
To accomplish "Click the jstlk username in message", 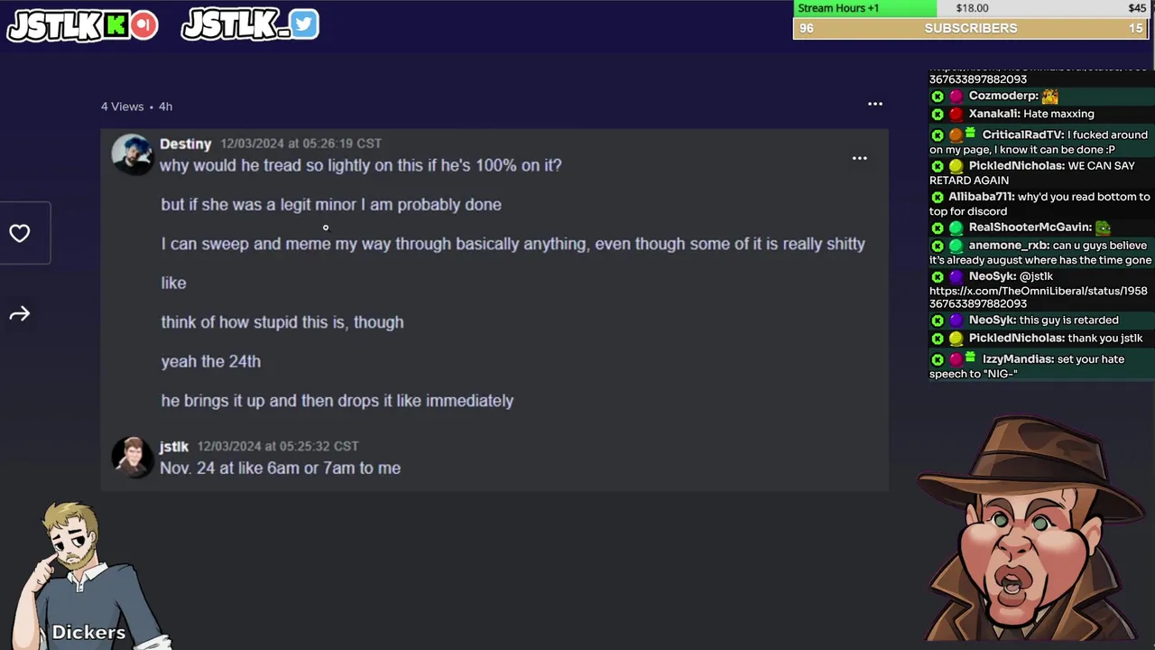I will click(x=174, y=446).
